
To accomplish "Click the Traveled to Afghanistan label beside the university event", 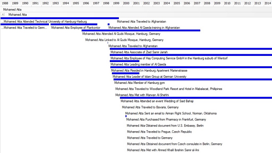I will click(x=141, y=21).
